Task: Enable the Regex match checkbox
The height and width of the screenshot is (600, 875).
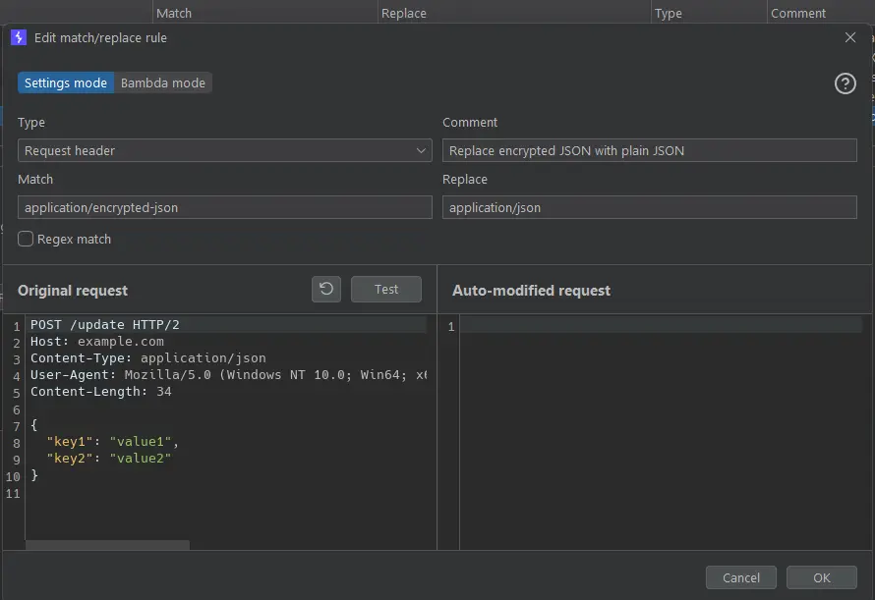Action: [26, 240]
